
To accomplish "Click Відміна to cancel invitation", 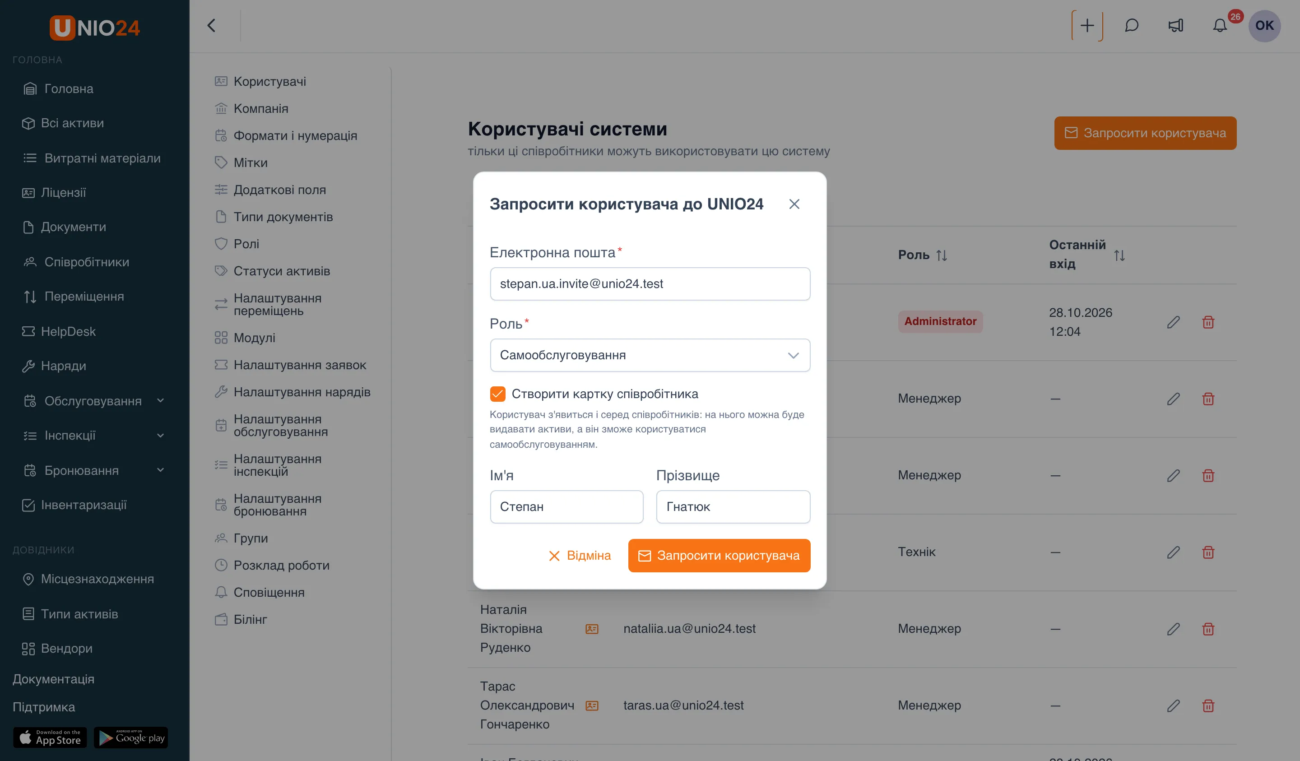I will pos(579,555).
